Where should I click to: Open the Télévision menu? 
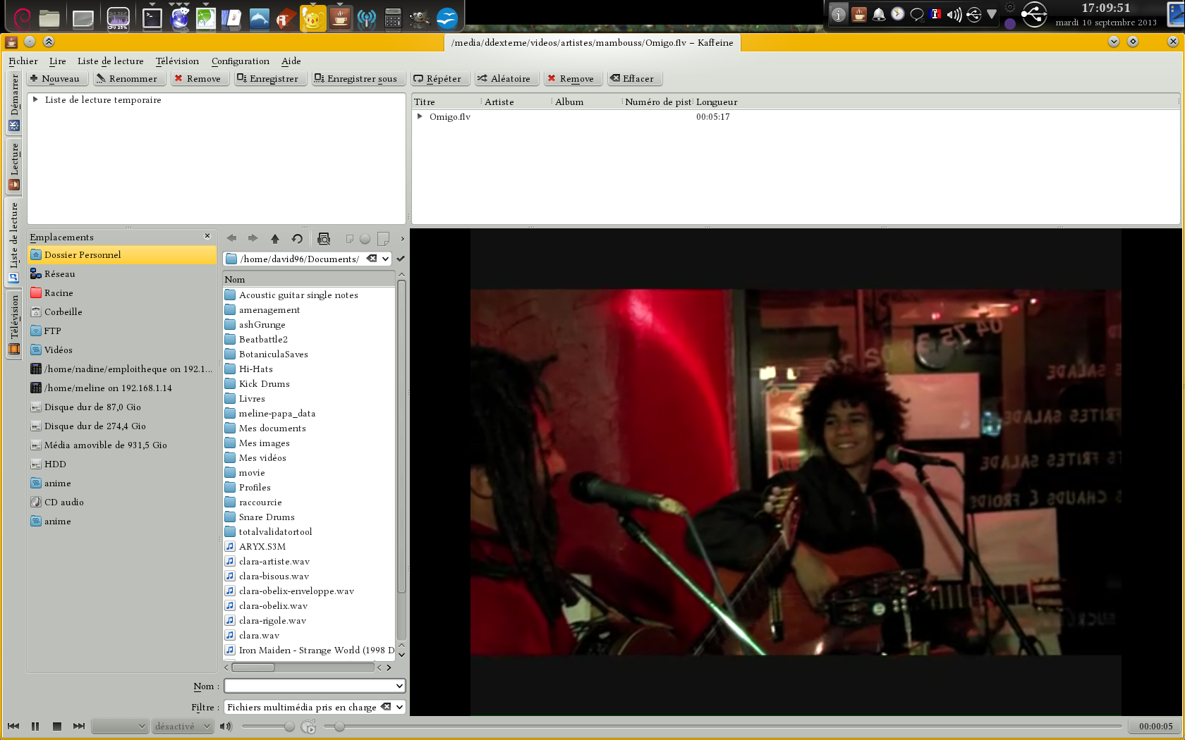[x=177, y=61]
